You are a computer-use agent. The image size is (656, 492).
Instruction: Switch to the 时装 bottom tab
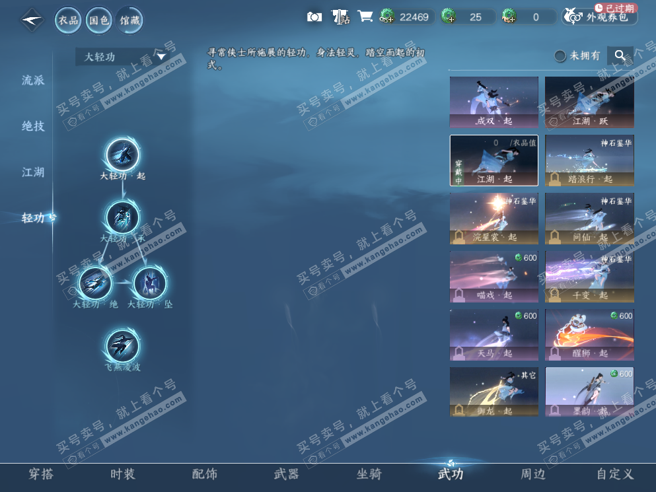pyautogui.click(x=123, y=474)
